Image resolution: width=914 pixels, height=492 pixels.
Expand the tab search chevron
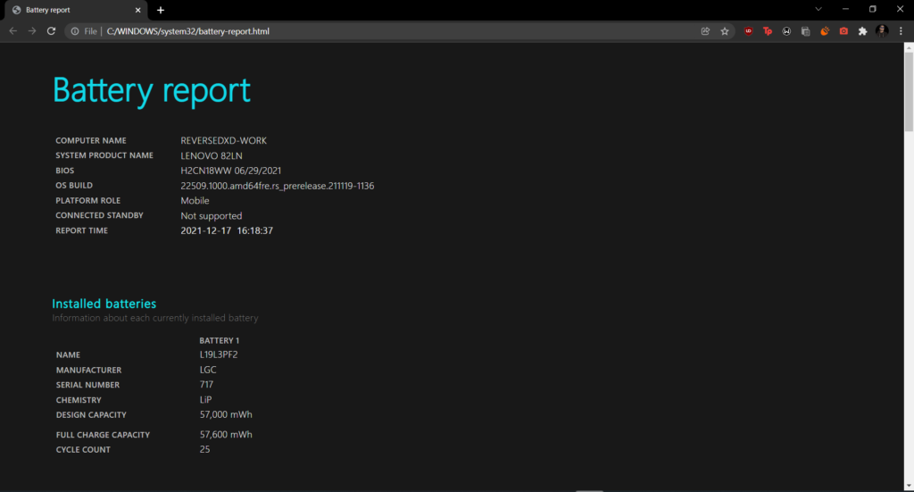[818, 9]
